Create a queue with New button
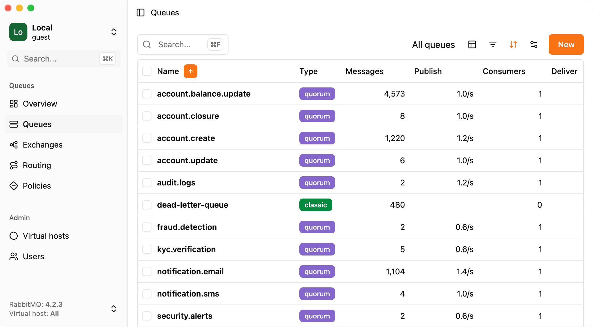This screenshot has width=593, height=327. coord(566,44)
